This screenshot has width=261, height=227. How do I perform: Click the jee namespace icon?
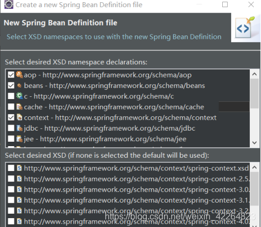[x=19, y=139]
